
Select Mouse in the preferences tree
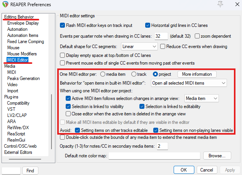coord(13,48)
